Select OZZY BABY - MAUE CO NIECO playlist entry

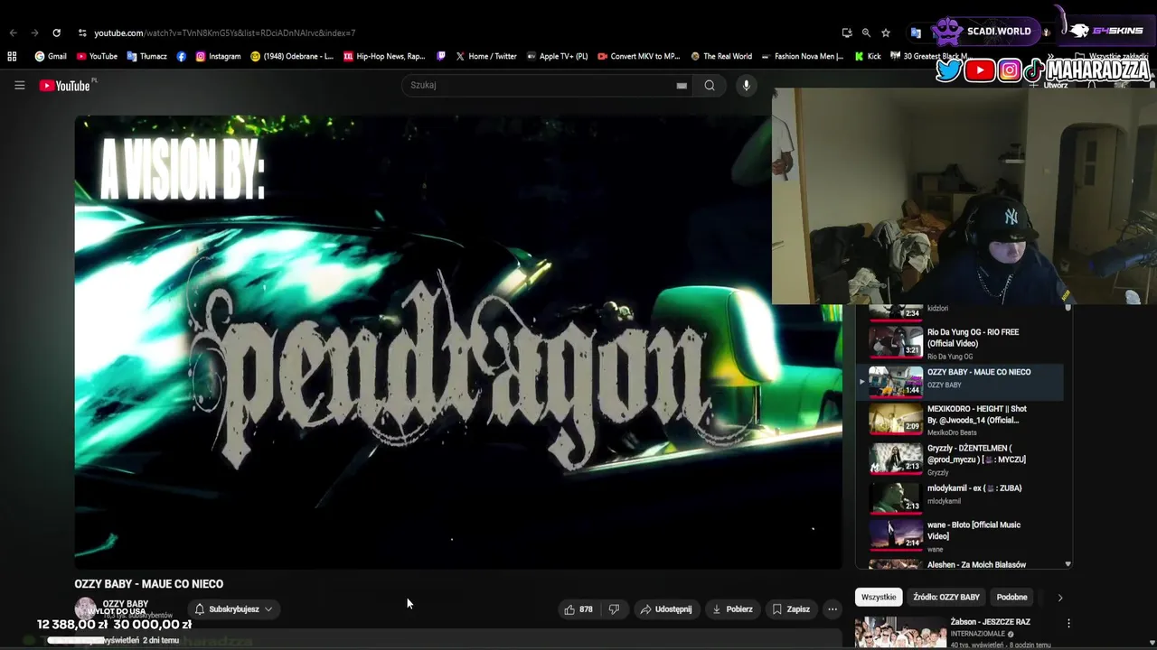tap(962, 381)
